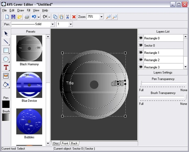Choose the Blue Device preset thumbnail
This screenshot has width=189, height=152.
(29, 85)
